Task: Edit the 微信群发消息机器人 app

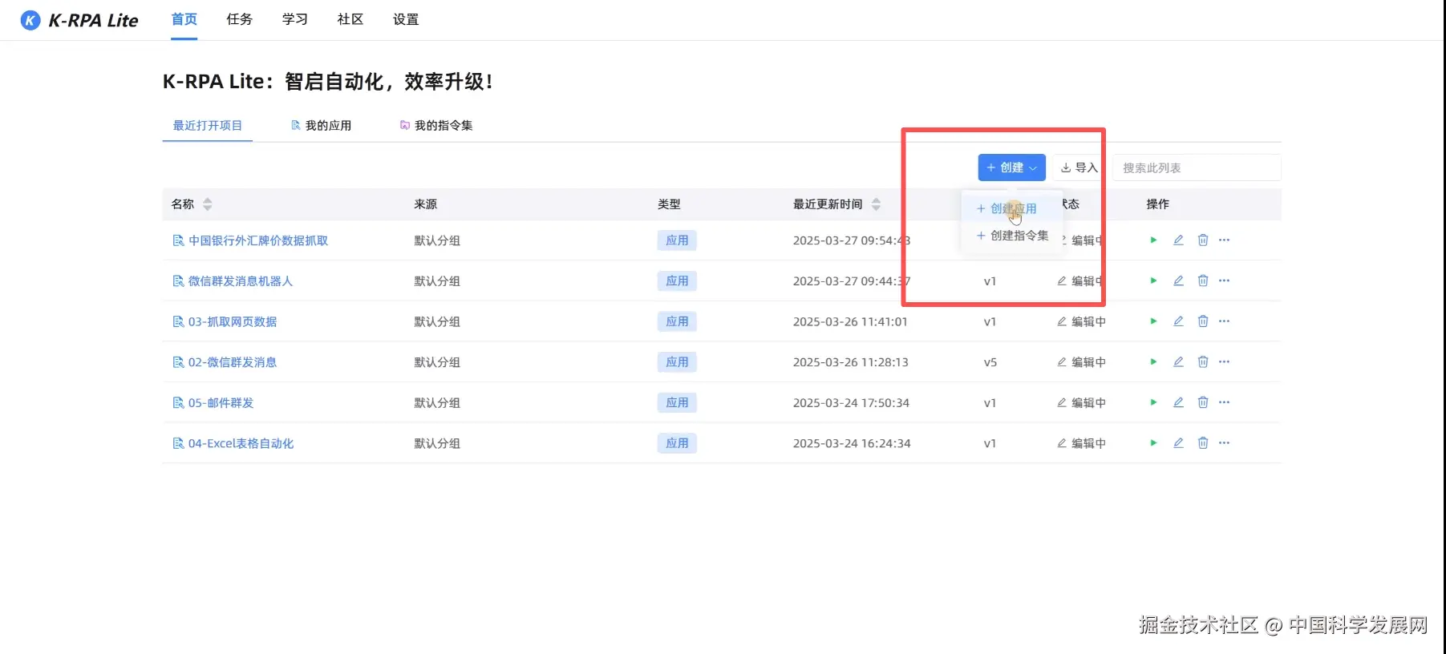Action: [1178, 281]
